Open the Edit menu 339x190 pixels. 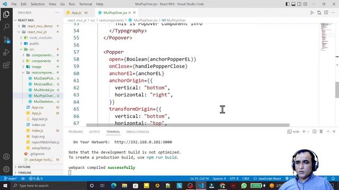click(x=23, y=4)
